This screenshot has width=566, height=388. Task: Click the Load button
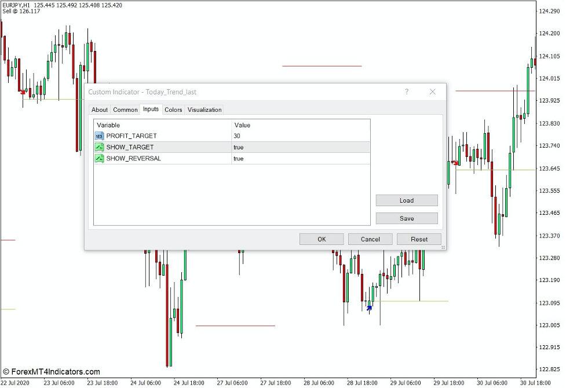click(407, 200)
